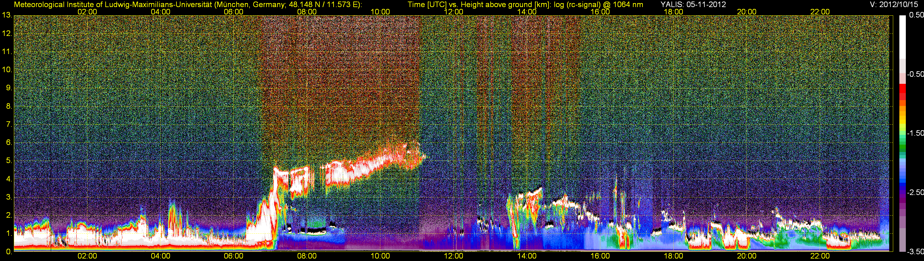Viewport: 924px width, 261px height.
Task: Click '02:00' on the top time axis
Action: [x=87, y=12]
